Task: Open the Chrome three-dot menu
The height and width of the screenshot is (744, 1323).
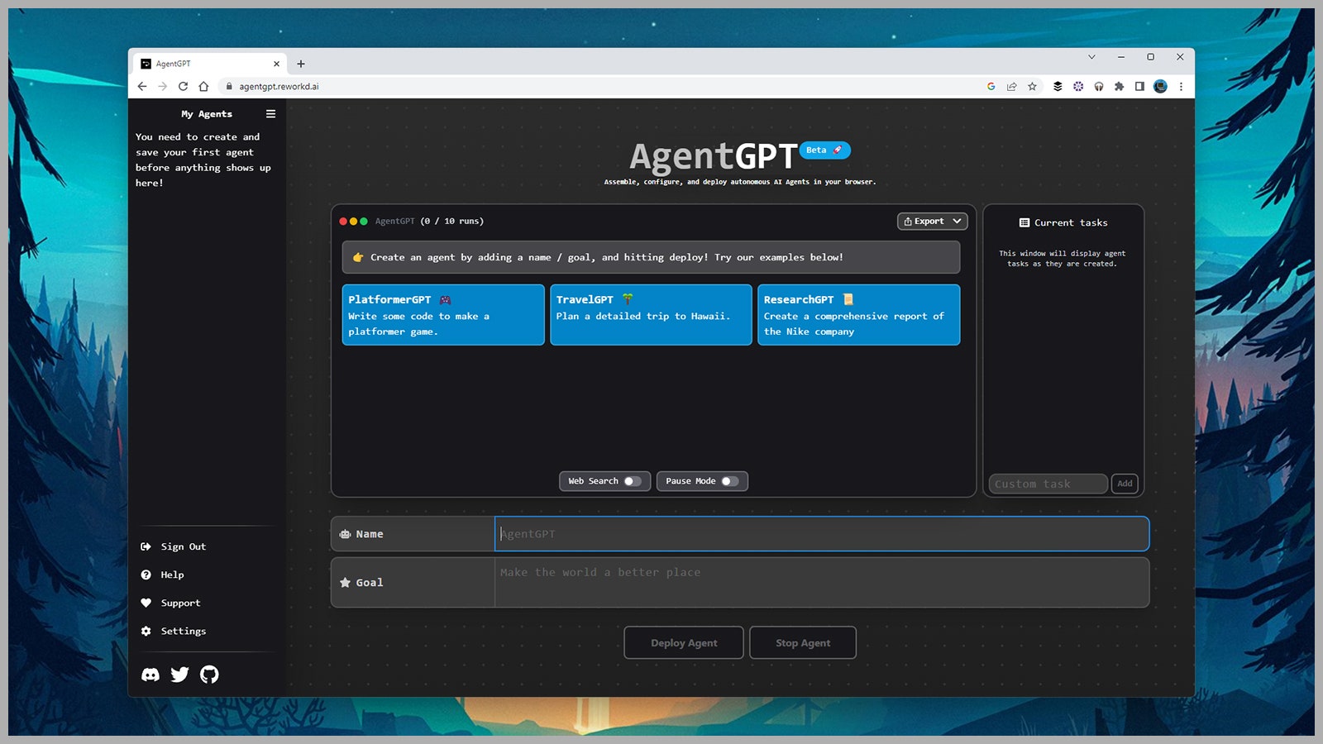Action: tap(1181, 86)
